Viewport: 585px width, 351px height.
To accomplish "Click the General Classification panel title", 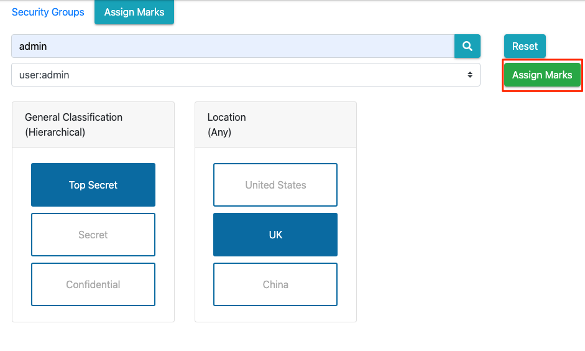I will (73, 117).
